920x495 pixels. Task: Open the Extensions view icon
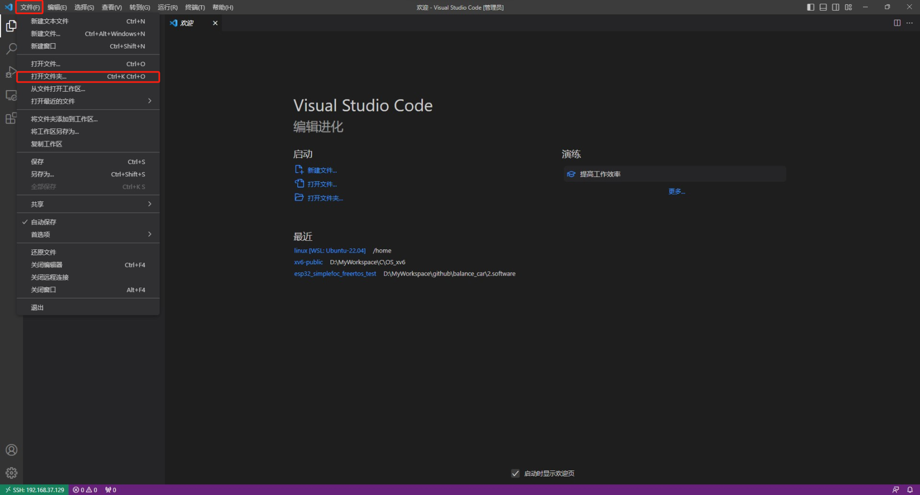[11, 118]
